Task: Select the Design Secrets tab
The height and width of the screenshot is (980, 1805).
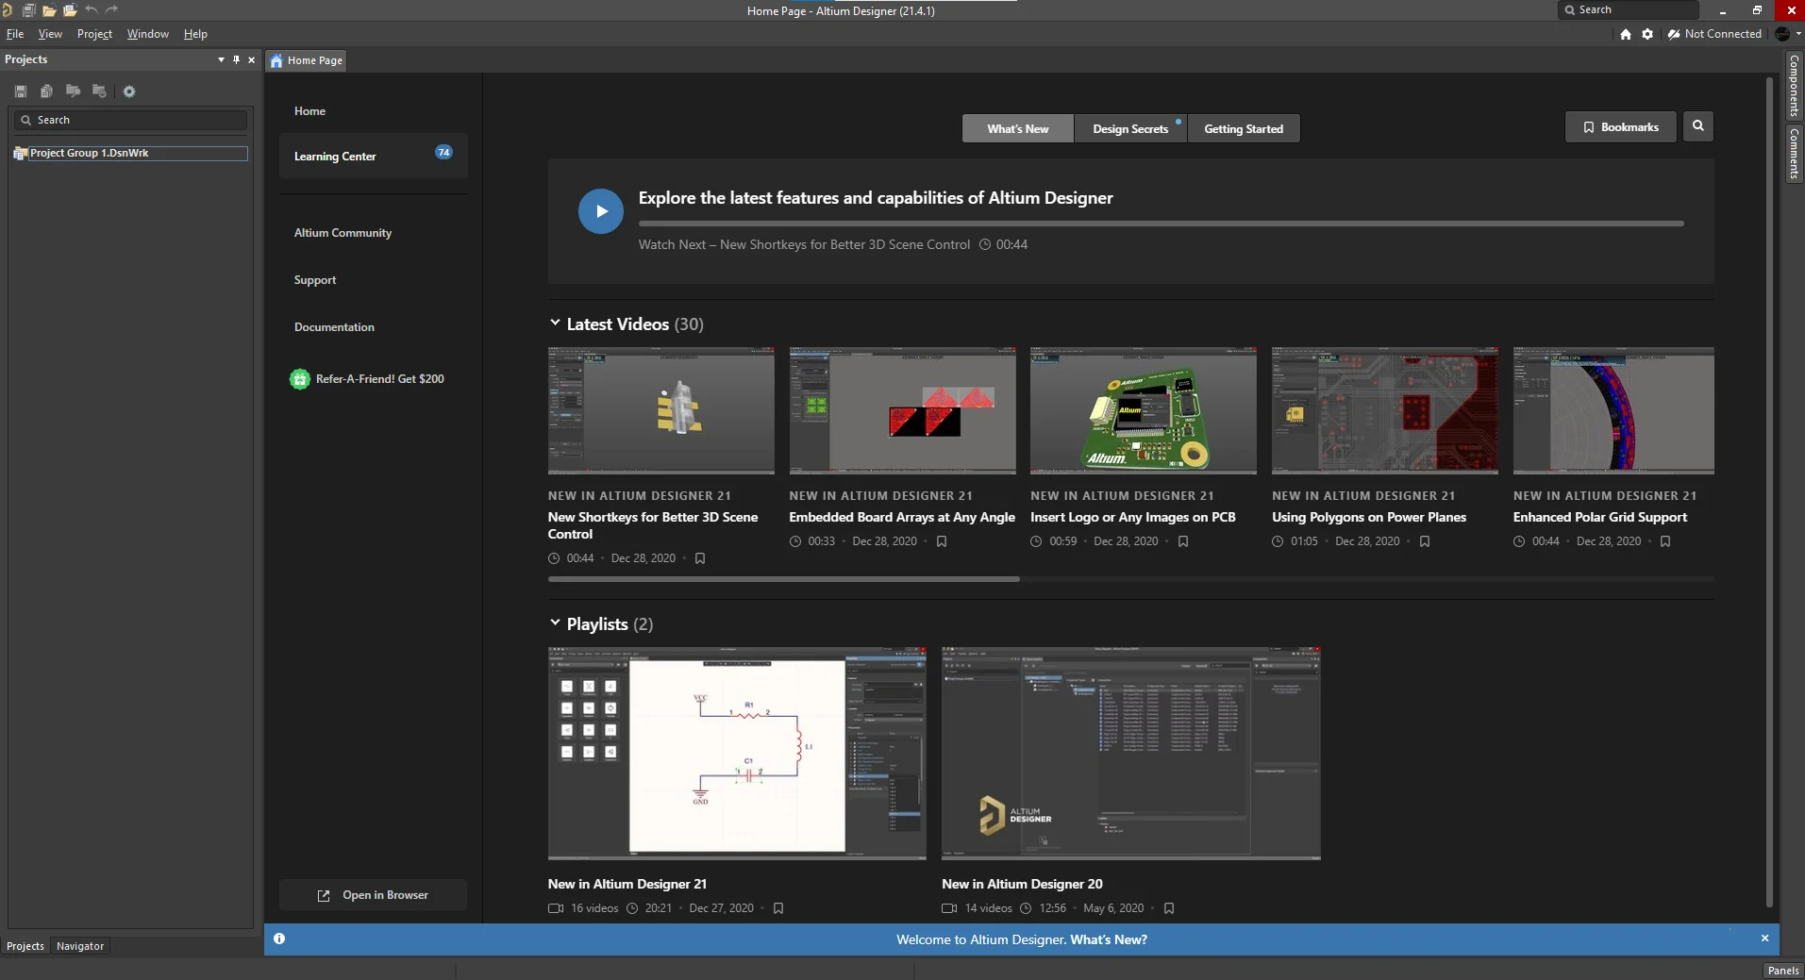Action: point(1130,129)
